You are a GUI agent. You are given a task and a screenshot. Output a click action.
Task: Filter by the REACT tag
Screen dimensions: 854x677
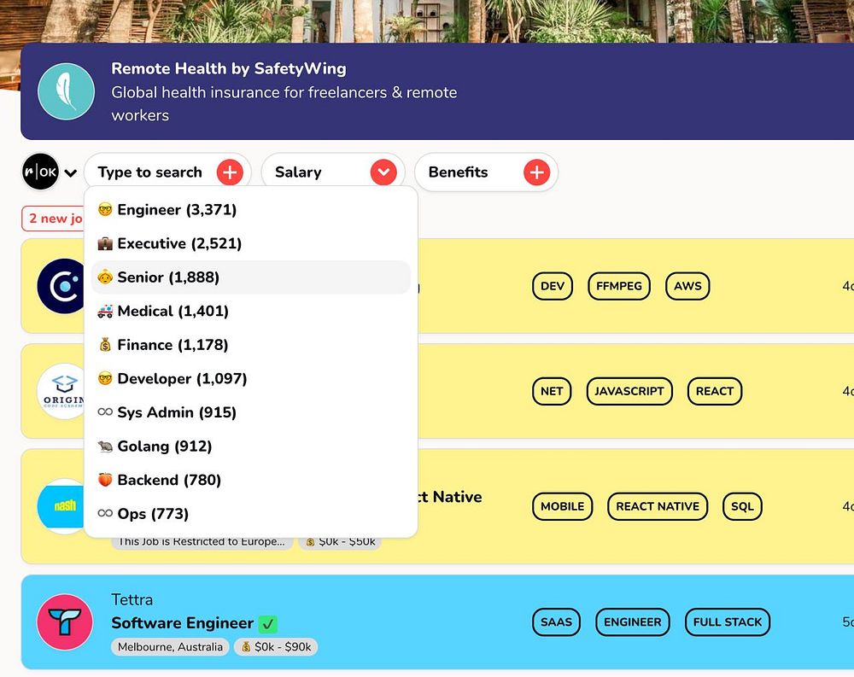(x=715, y=391)
